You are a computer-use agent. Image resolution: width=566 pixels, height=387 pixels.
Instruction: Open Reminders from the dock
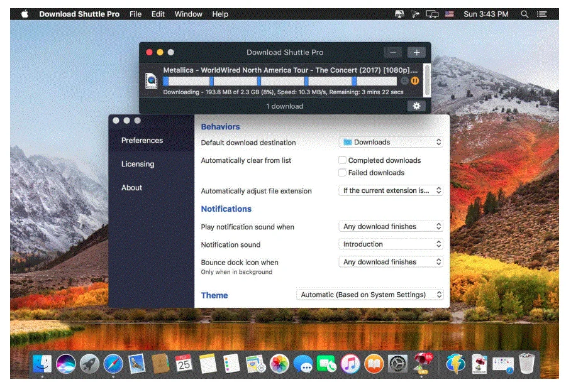tap(231, 363)
